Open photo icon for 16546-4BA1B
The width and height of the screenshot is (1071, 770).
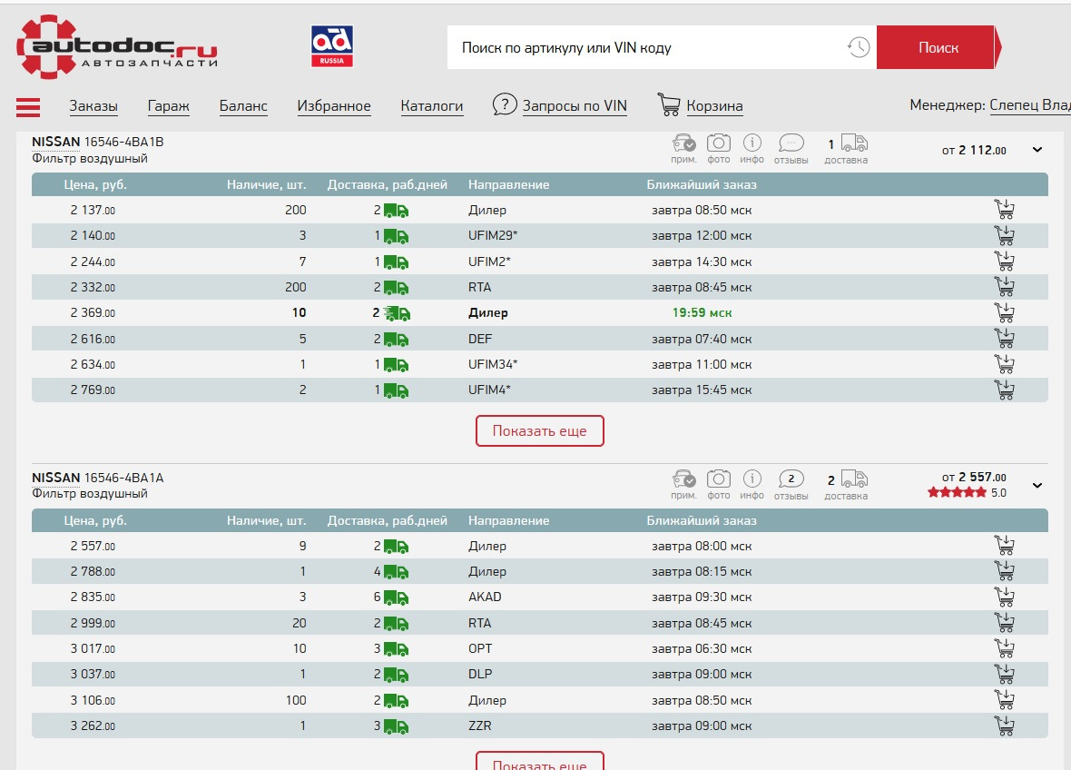point(719,143)
